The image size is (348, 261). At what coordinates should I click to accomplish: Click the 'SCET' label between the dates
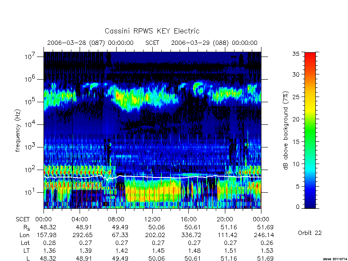point(152,43)
